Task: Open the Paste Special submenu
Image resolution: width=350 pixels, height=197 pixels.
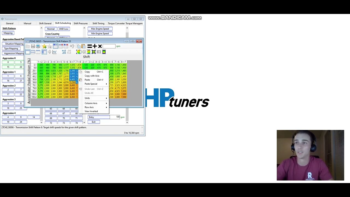Action: (x=94, y=84)
